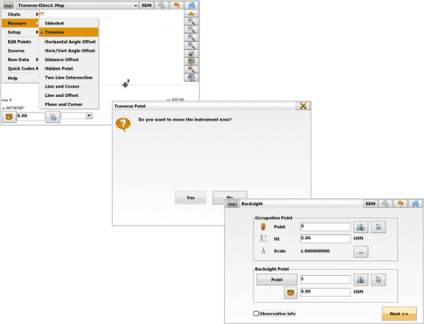The image size is (424, 324).
Task: Open point list icon beside Backsight Point field
Action: (379, 279)
